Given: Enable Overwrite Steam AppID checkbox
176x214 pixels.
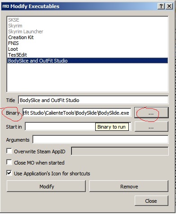Looking at the screenshot, I should tap(9, 151).
